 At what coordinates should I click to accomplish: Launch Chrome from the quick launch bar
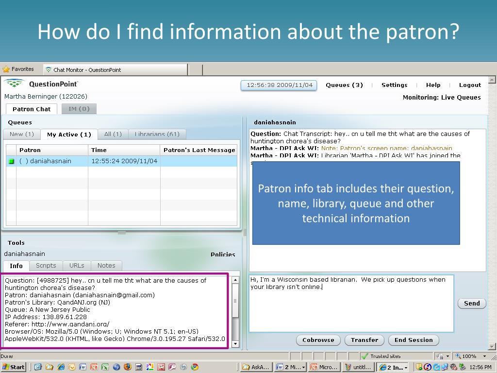pyautogui.click(x=195, y=367)
